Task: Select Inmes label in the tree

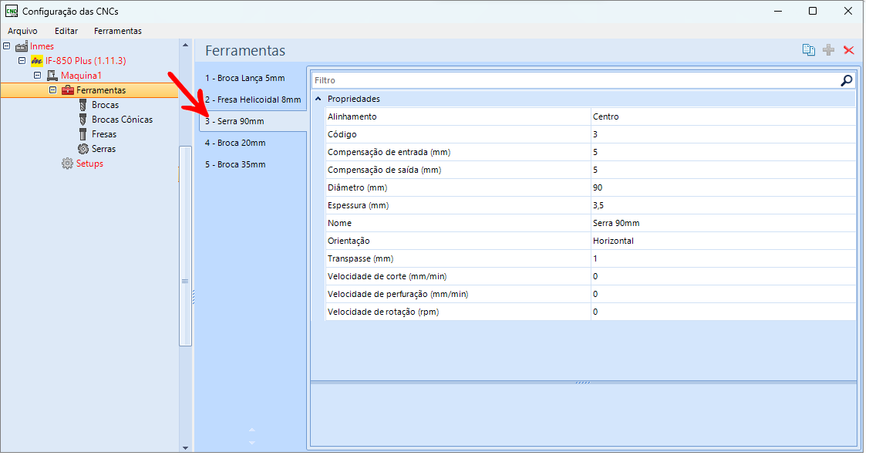Action: pos(42,46)
